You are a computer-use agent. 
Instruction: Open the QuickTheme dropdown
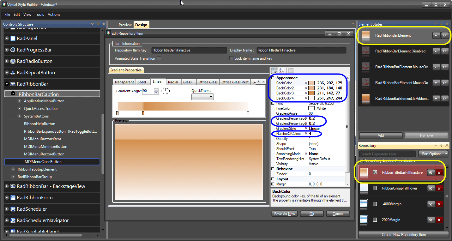202,97
